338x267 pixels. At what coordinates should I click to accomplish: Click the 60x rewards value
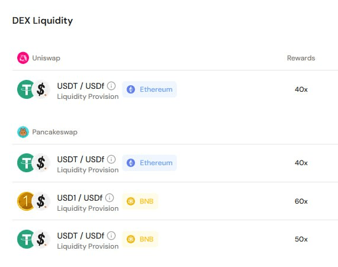click(x=301, y=201)
